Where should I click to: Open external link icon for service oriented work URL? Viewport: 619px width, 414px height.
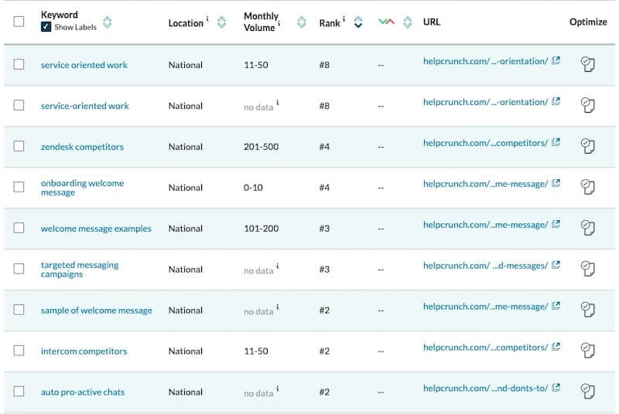pyautogui.click(x=556, y=60)
